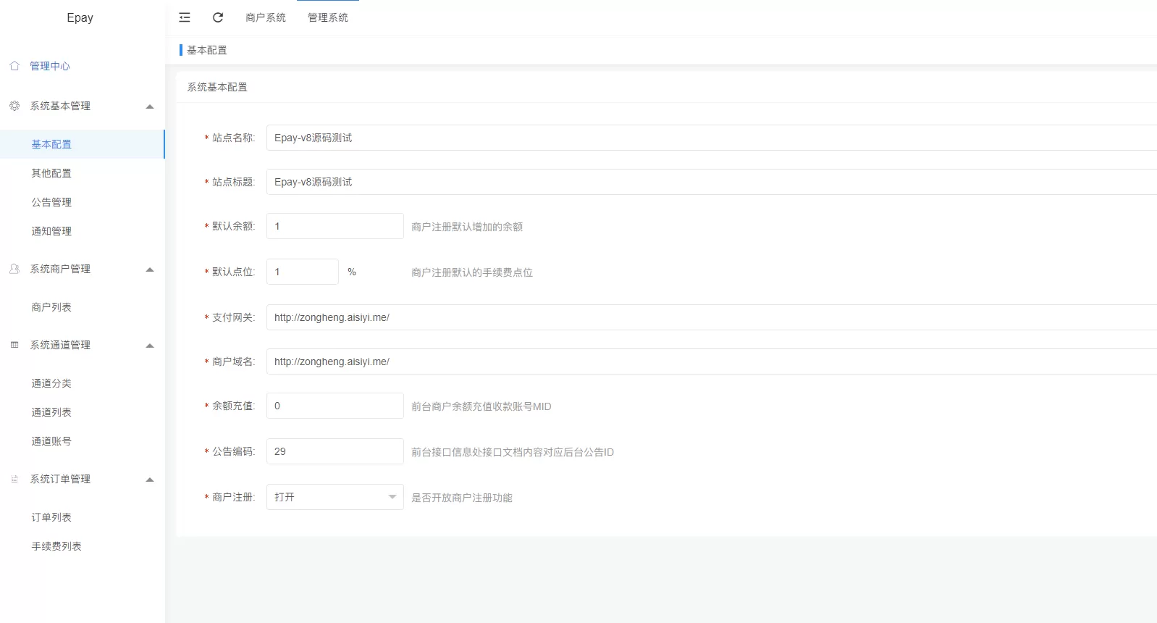Screen dimensions: 1157x623
Task: Click the gear icon beside 系统基本管理
Action: tap(14, 106)
